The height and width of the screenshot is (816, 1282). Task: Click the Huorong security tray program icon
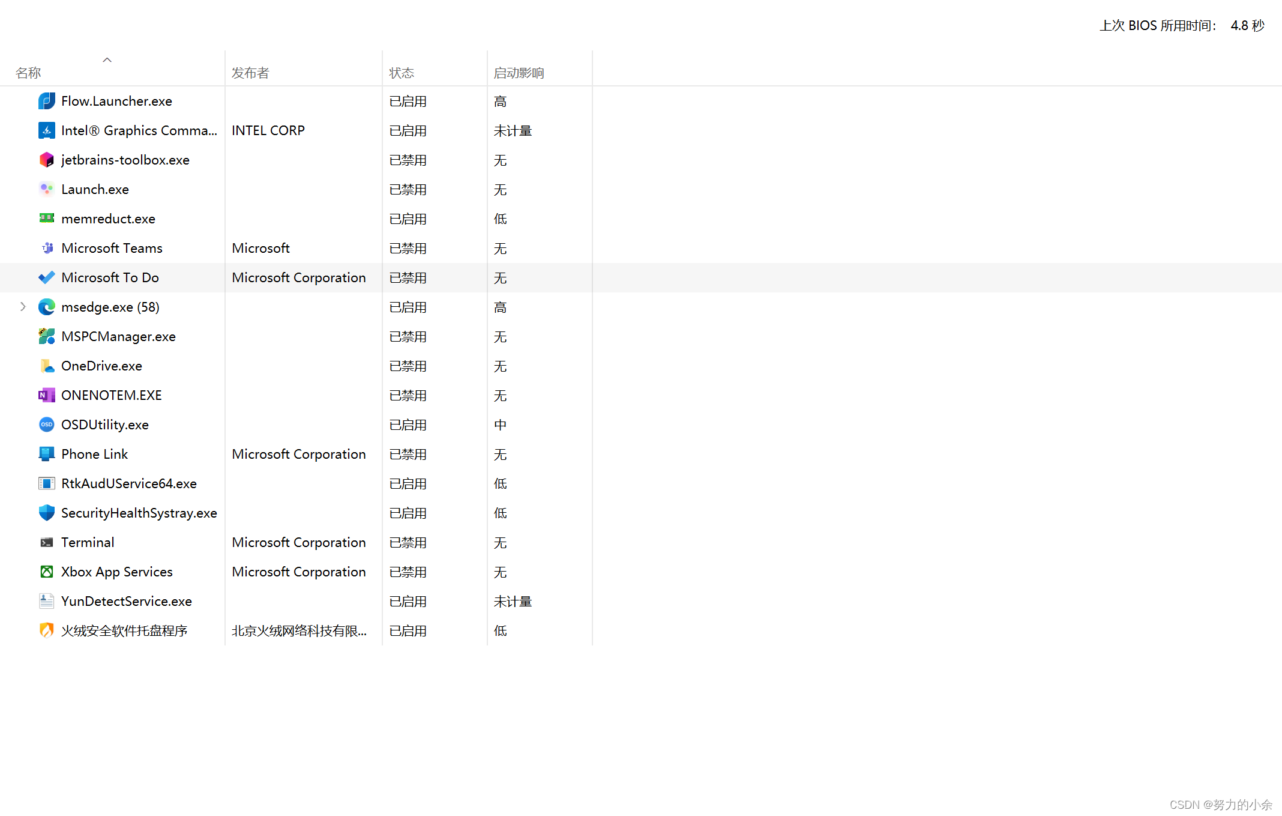[46, 630]
